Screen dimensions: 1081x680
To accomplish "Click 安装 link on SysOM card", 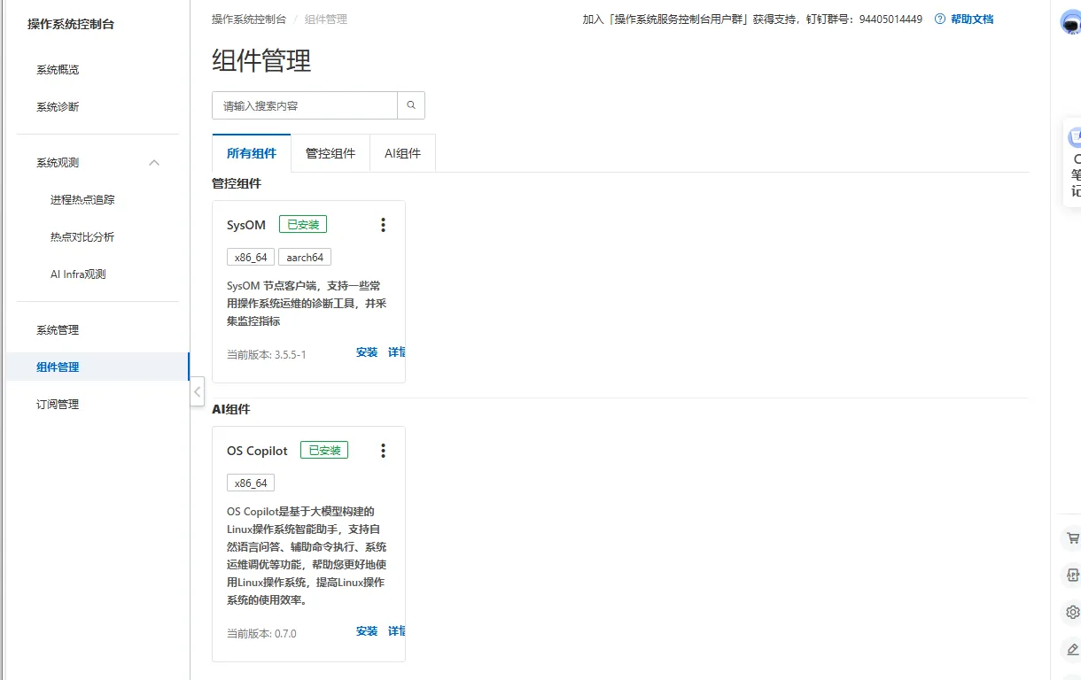I will click(367, 352).
